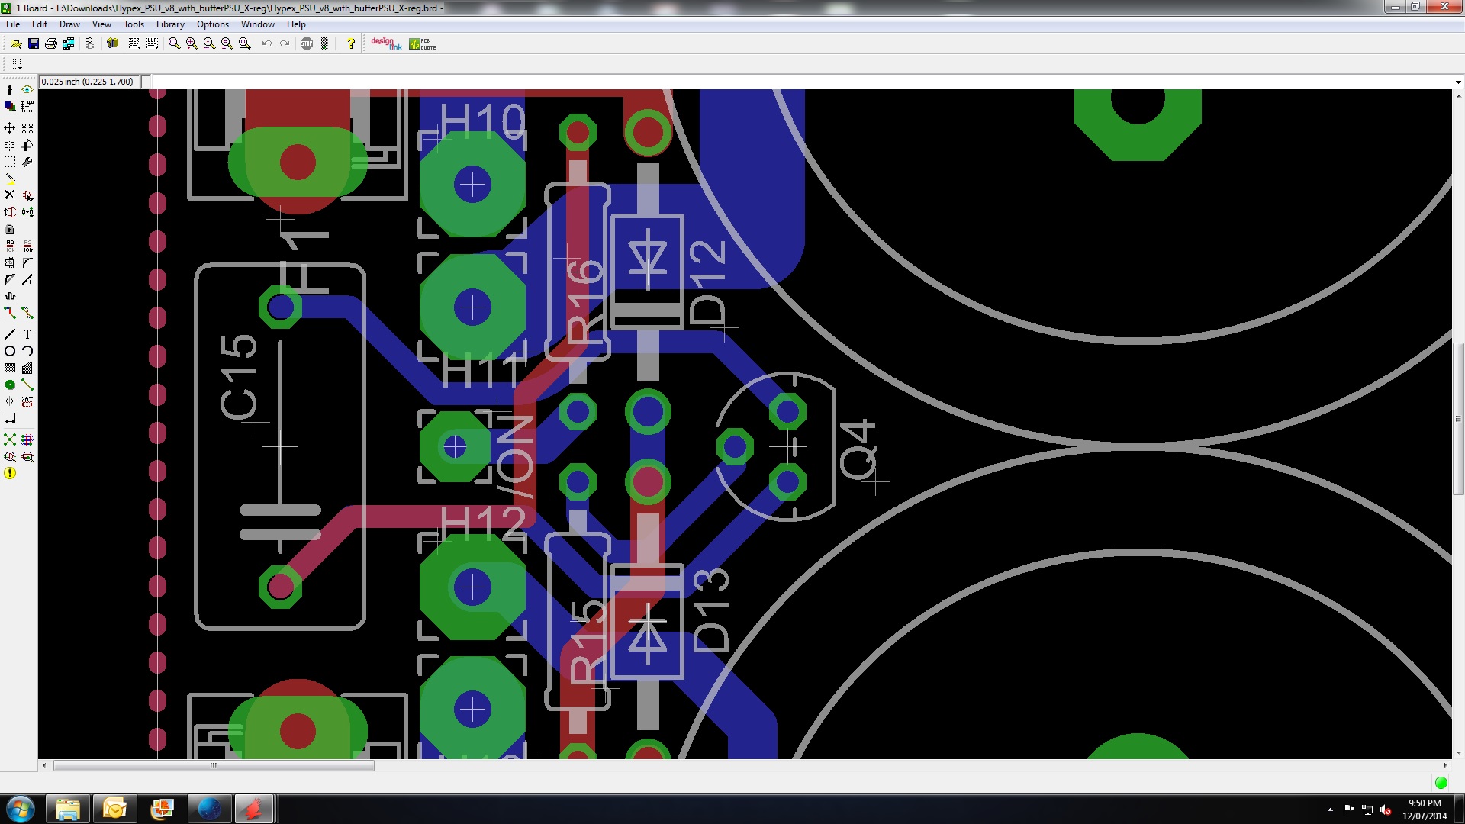Select the Miter tool
The width and height of the screenshot is (1465, 824).
[x=27, y=262]
